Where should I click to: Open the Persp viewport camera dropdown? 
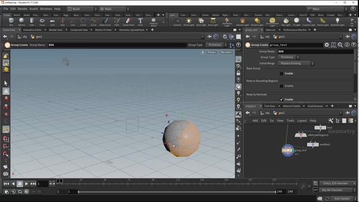(x=211, y=52)
